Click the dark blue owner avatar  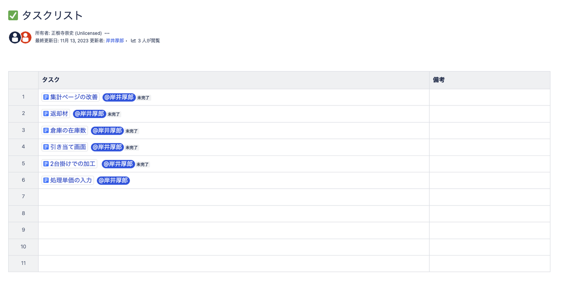point(14,38)
